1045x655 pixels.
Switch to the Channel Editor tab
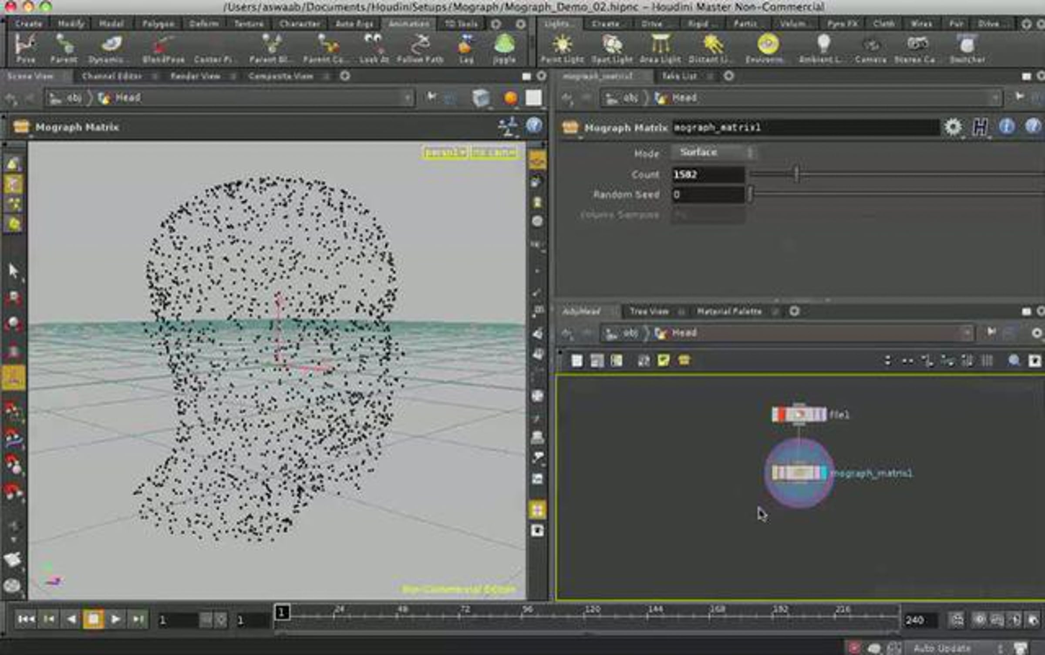[x=111, y=76]
